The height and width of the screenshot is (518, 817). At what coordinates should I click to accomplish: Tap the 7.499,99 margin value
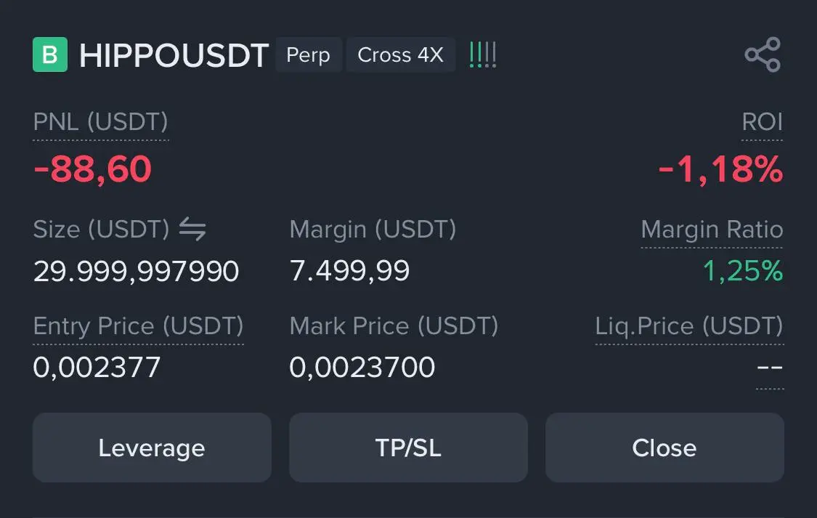349,271
